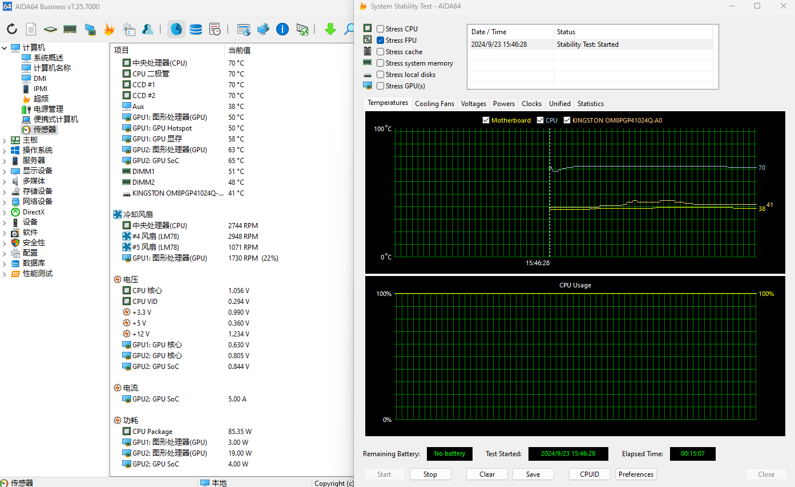Uncheck the Stress FPU option

(381, 40)
